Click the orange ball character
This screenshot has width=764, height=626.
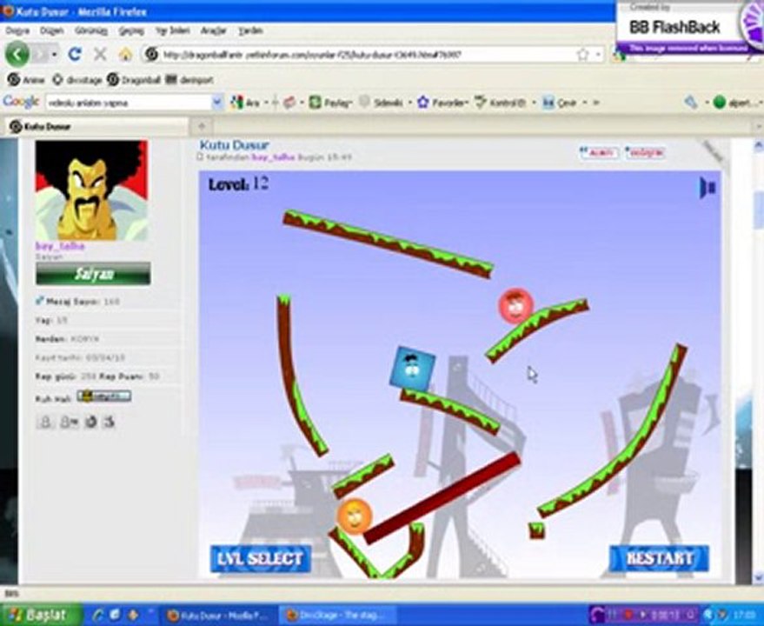coord(355,516)
